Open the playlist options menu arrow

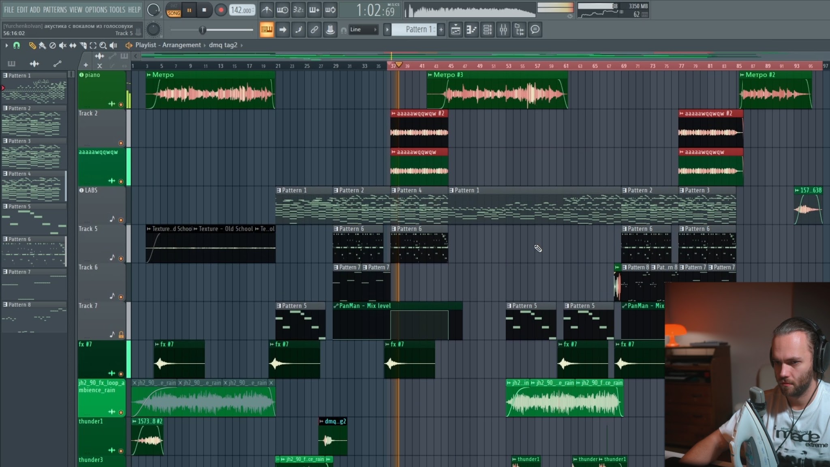(6, 45)
